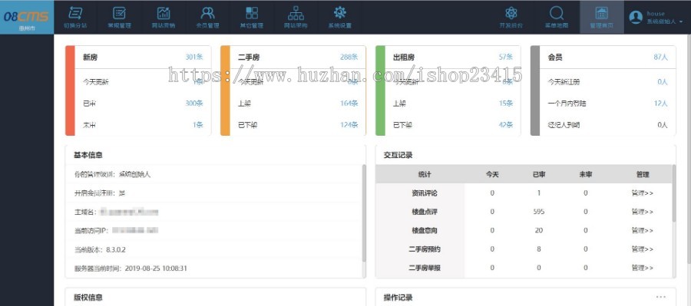Screen dimensions: 691x306
Task: Click the 交互记录 panel scrollbar
Action: pyautogui.click(x=674, y=192)
